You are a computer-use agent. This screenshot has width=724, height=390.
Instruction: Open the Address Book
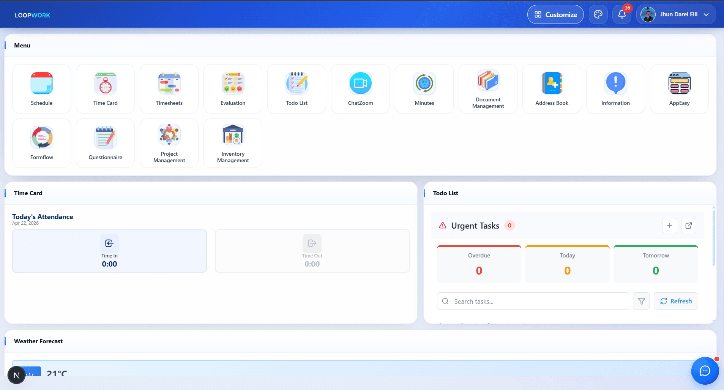[x=552, y=88]
